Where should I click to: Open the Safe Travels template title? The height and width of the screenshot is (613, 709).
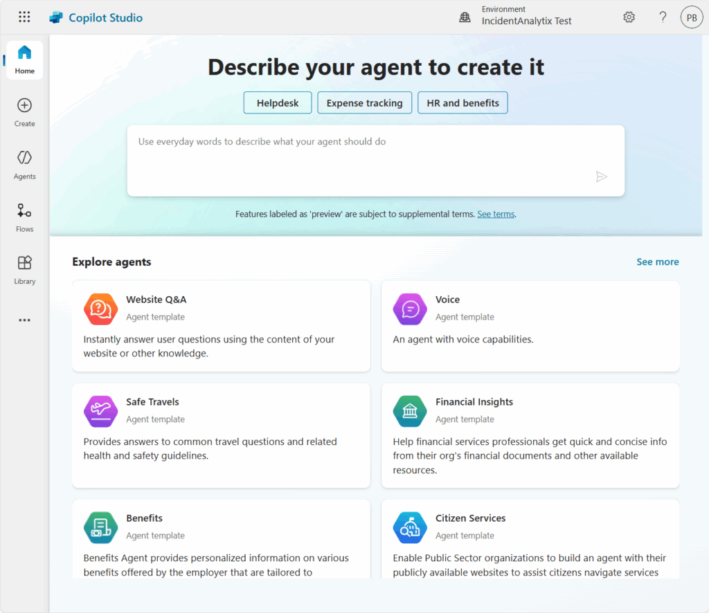click(x=152, y=402)
